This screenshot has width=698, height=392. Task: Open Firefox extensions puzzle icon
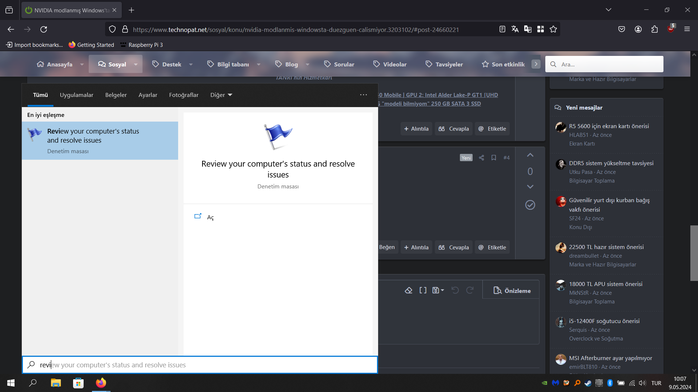tap(654, 29)
